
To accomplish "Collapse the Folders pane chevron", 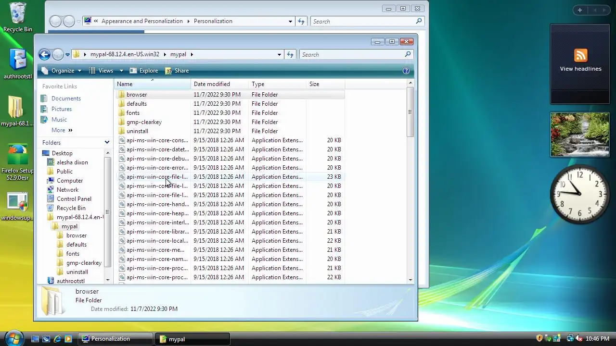I will (107, 143).
